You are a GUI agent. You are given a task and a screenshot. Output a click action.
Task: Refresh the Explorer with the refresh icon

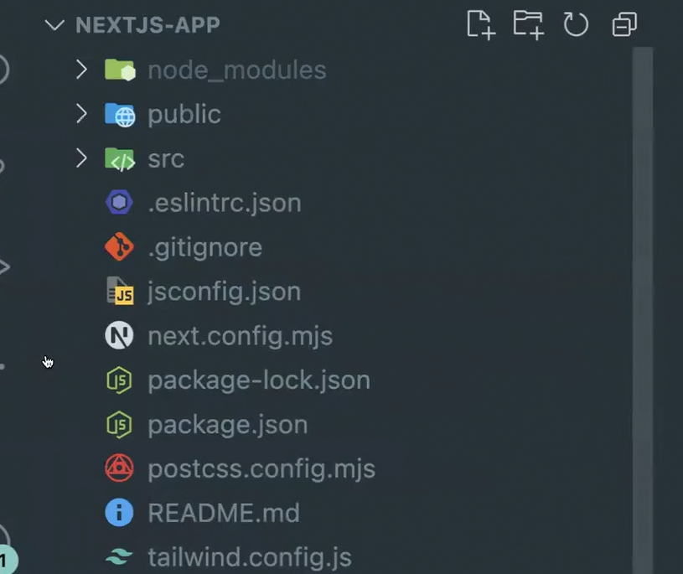pos(576,24)
